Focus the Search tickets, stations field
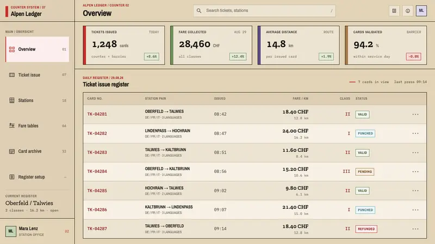 pos(264,10)
